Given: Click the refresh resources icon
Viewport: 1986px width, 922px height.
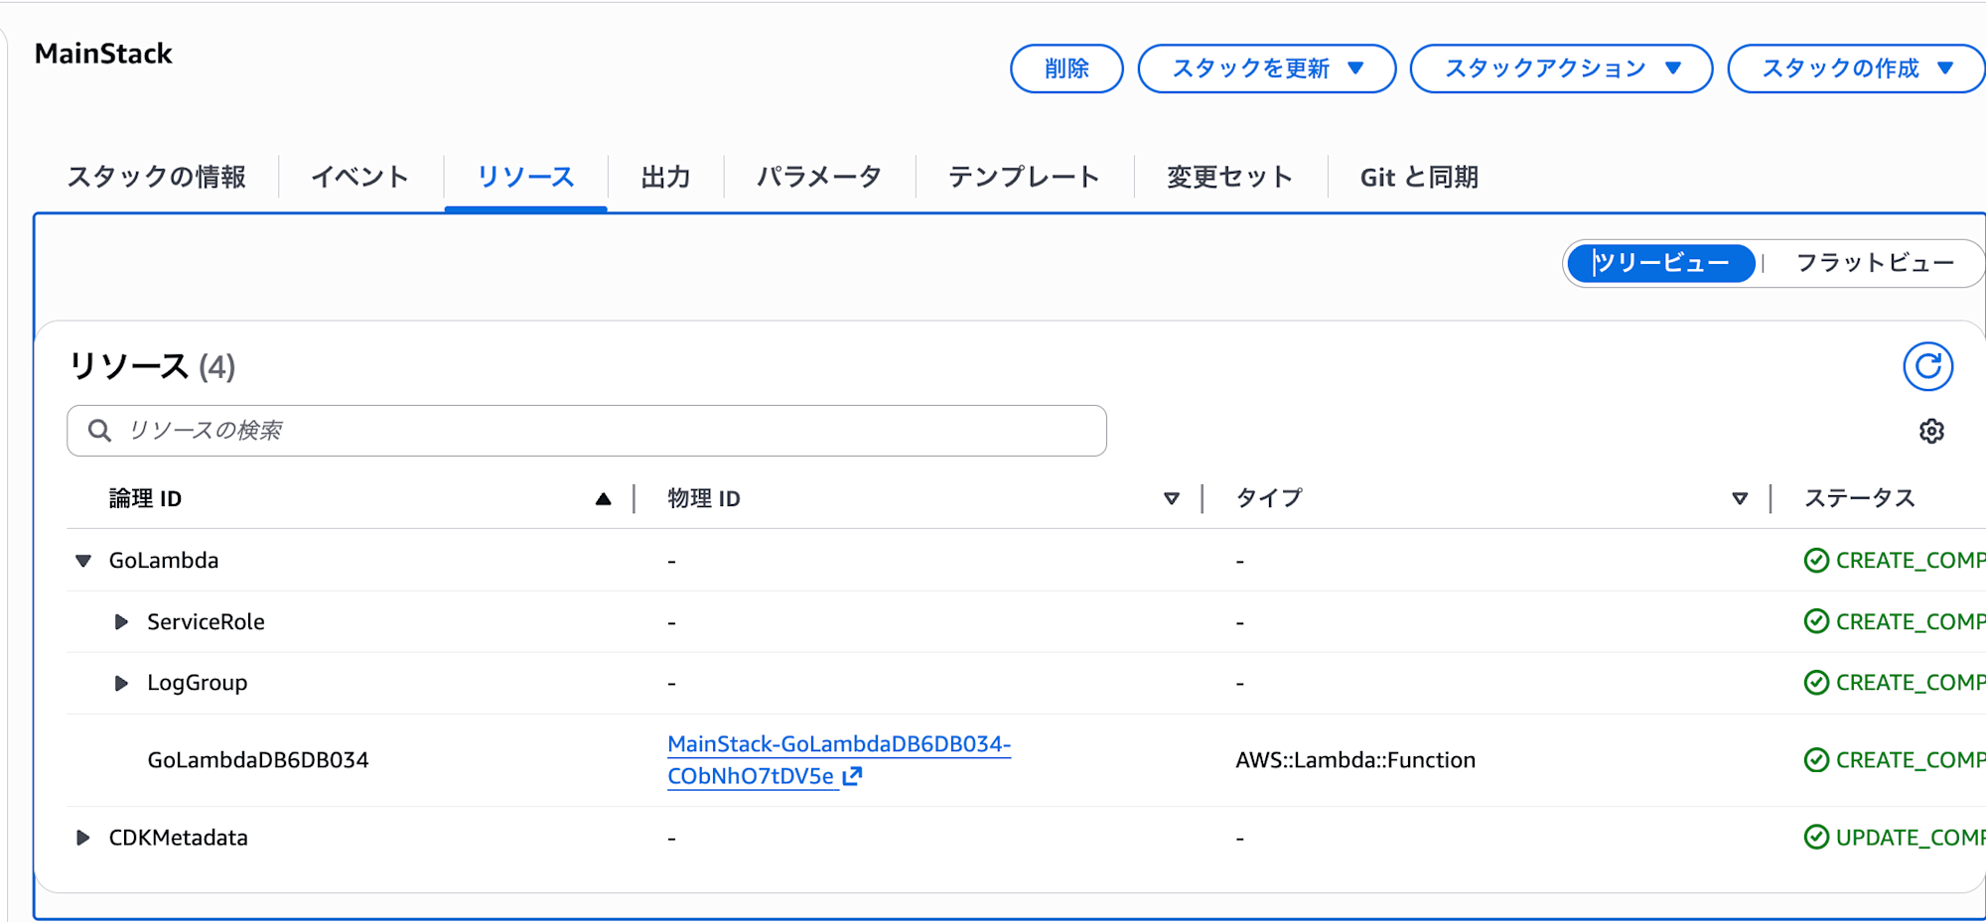Looking at the screenshot, I should tap(1927, 365).
